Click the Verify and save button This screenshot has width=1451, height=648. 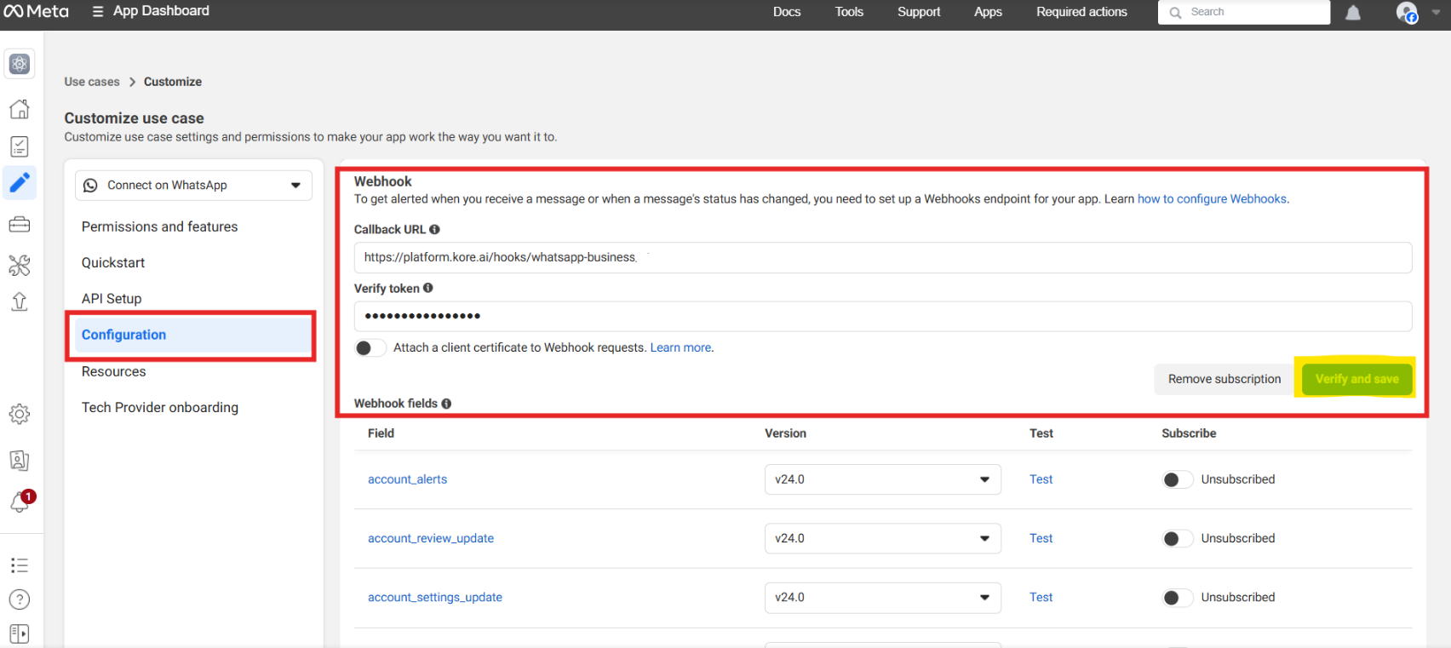pyautogui.click(x=1356, y=379)
